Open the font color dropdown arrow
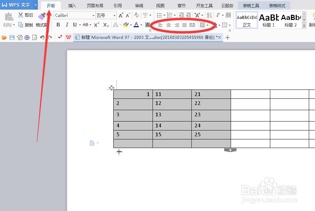The height and width of the screenshot is (211, 315). (140, 25)
